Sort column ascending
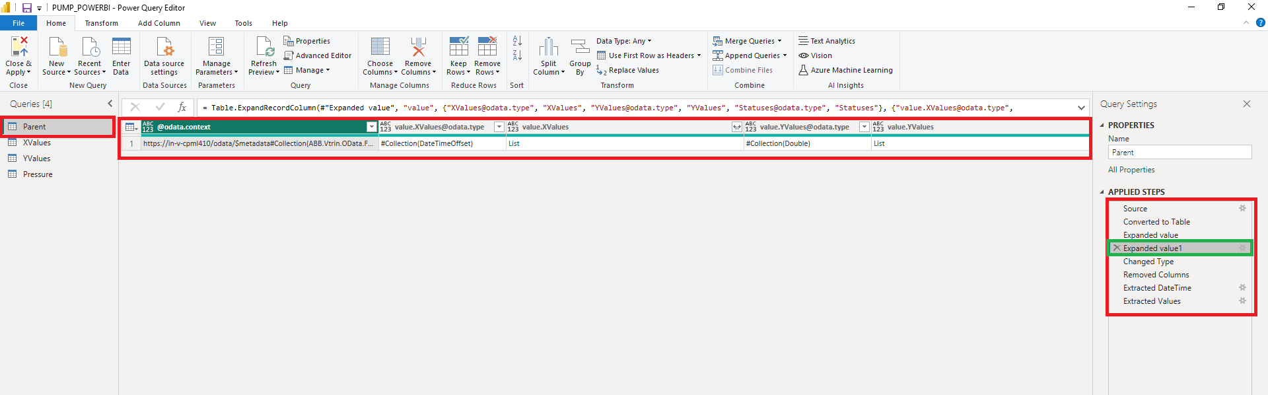This screenshot has height=395, width=1268. pos(517,42)
